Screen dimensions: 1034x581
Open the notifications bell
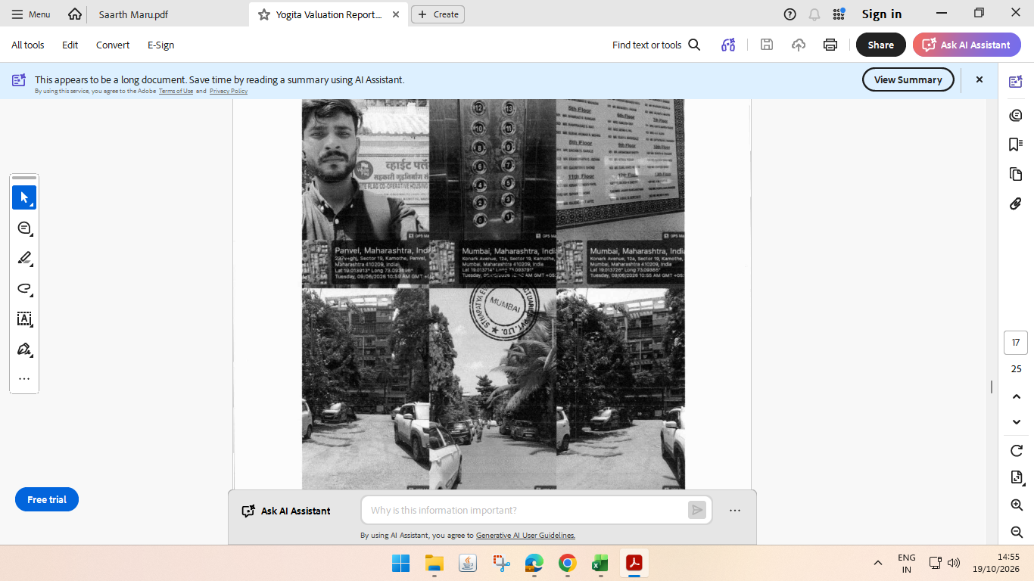pos(814,14)
